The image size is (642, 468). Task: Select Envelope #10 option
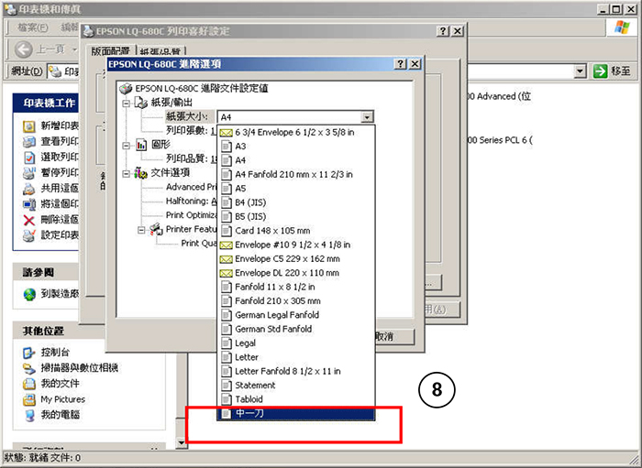[x=295, y=245]
